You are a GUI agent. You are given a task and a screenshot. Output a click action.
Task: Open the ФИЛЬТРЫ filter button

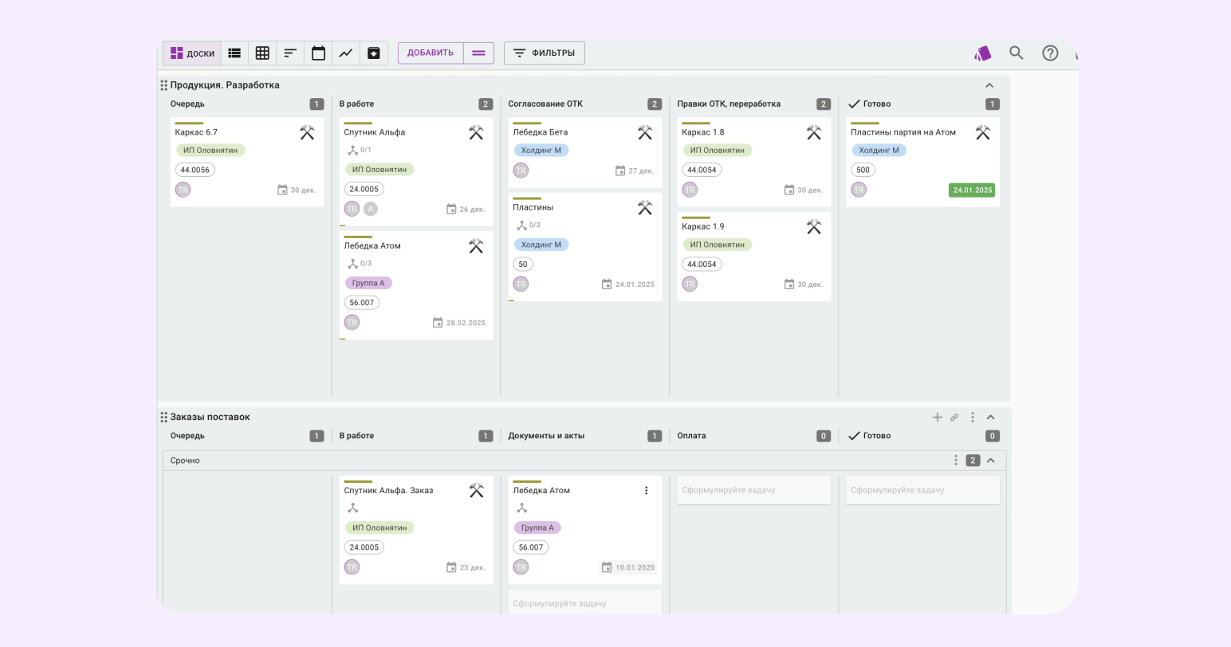click(x=545, y=53)
